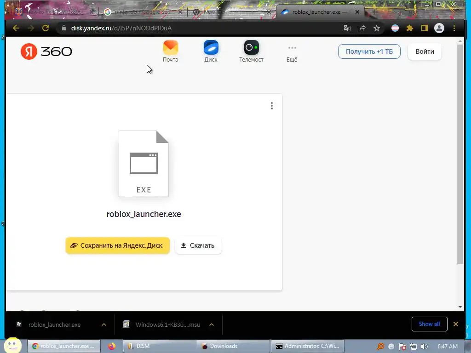Click Сохранить на Яндекс.Диск button
Image resolution: width=471 pixels, height=353 pixels.
coord(118,245)
